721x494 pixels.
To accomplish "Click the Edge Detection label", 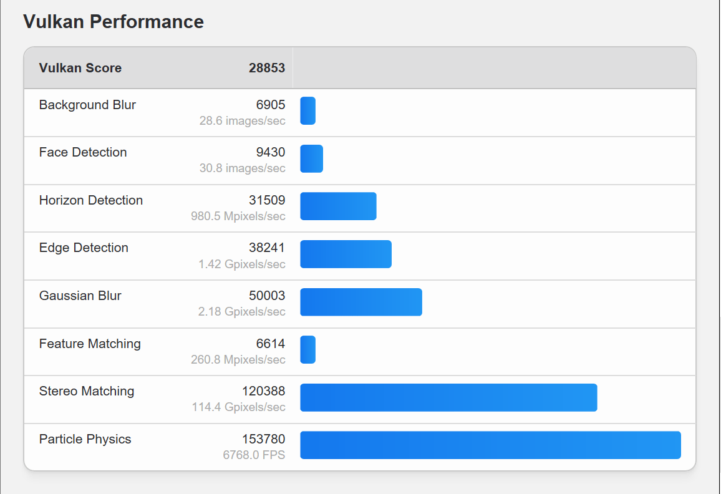I will coord(84,248).
